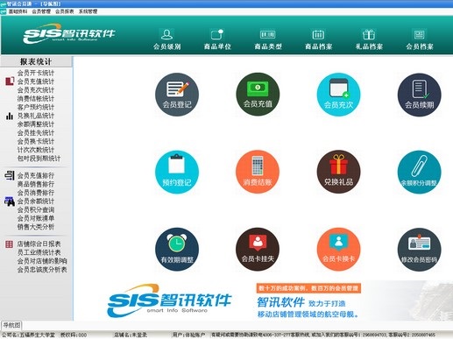Image resolution: width=453 pixels, height=339 pixels.
Task: Open 会员开卡统计 report
Action: (36, 73)
